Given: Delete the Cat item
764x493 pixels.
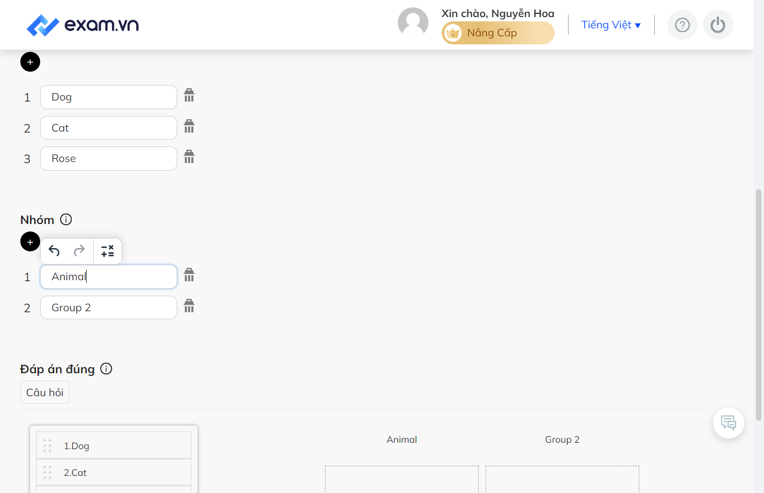Looking at the screenshot, I should coord(189,127).
